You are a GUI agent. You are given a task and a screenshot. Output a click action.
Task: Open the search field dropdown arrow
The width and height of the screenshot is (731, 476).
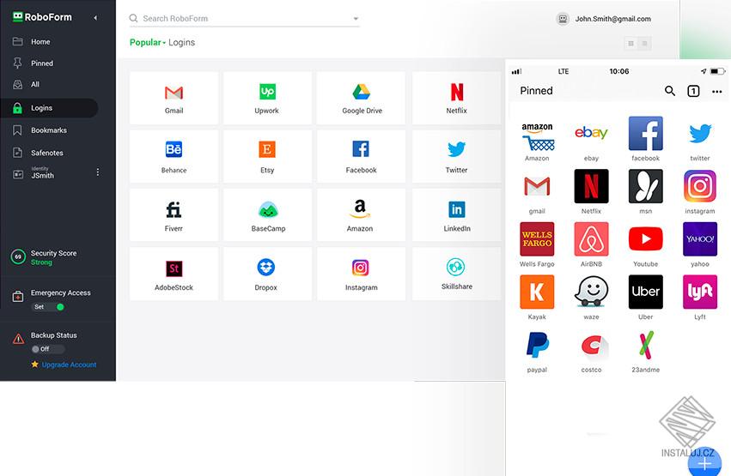(356, 19)
